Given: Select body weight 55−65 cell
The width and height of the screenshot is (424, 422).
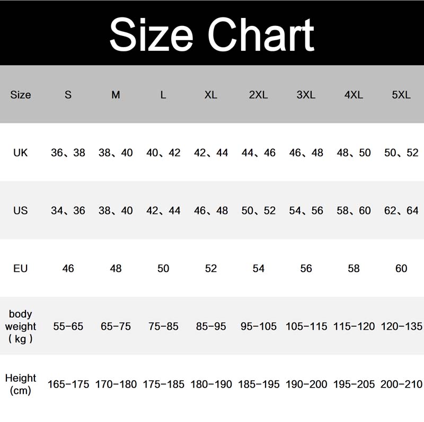Looking at the screenshot, I should pos(68,327).
